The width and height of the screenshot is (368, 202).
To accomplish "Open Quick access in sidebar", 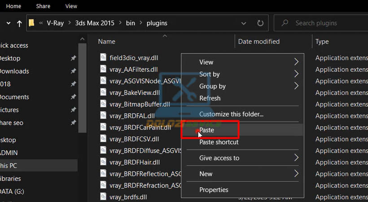I will pos(14,45).
